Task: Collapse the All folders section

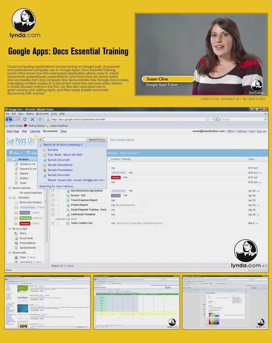Action: pyautogui.click(x=10, y=198)
